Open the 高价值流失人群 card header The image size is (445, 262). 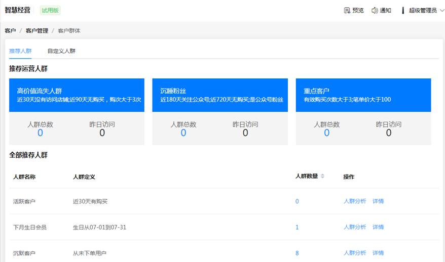(x=77, y=95)
